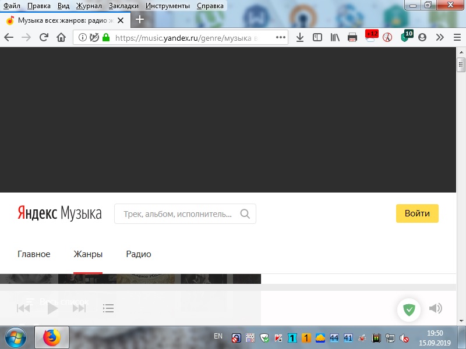Open the Журнал menu

coord(89,6)
